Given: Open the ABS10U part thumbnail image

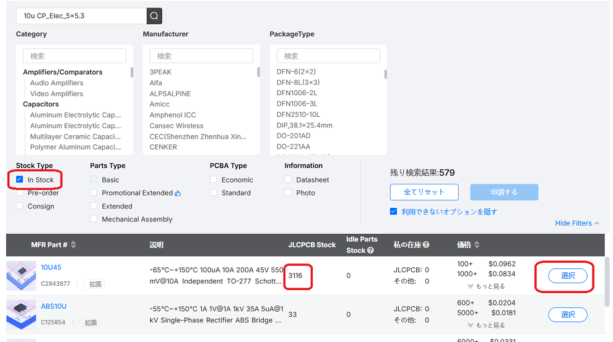Looking at the screenshot, I should [x=21, y=314].
